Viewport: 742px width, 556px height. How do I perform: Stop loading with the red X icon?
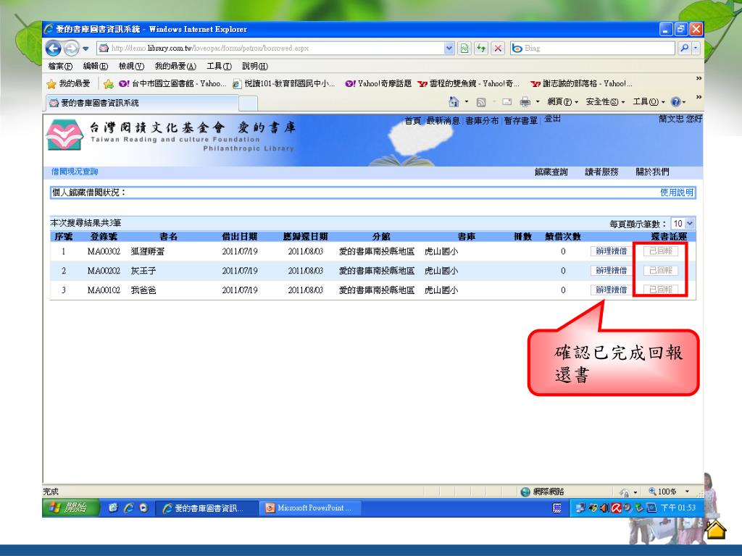pos(498,49)
